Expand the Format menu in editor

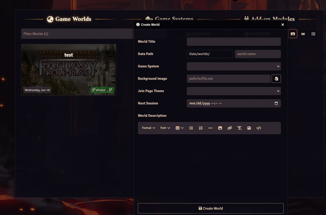(148, 128)
